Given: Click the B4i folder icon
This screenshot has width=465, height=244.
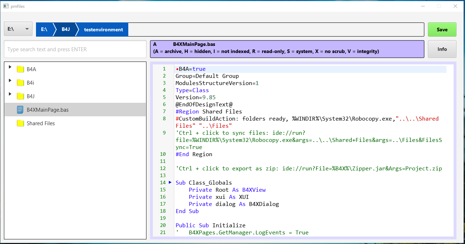Looking at the screenshot, I should 20,83.
